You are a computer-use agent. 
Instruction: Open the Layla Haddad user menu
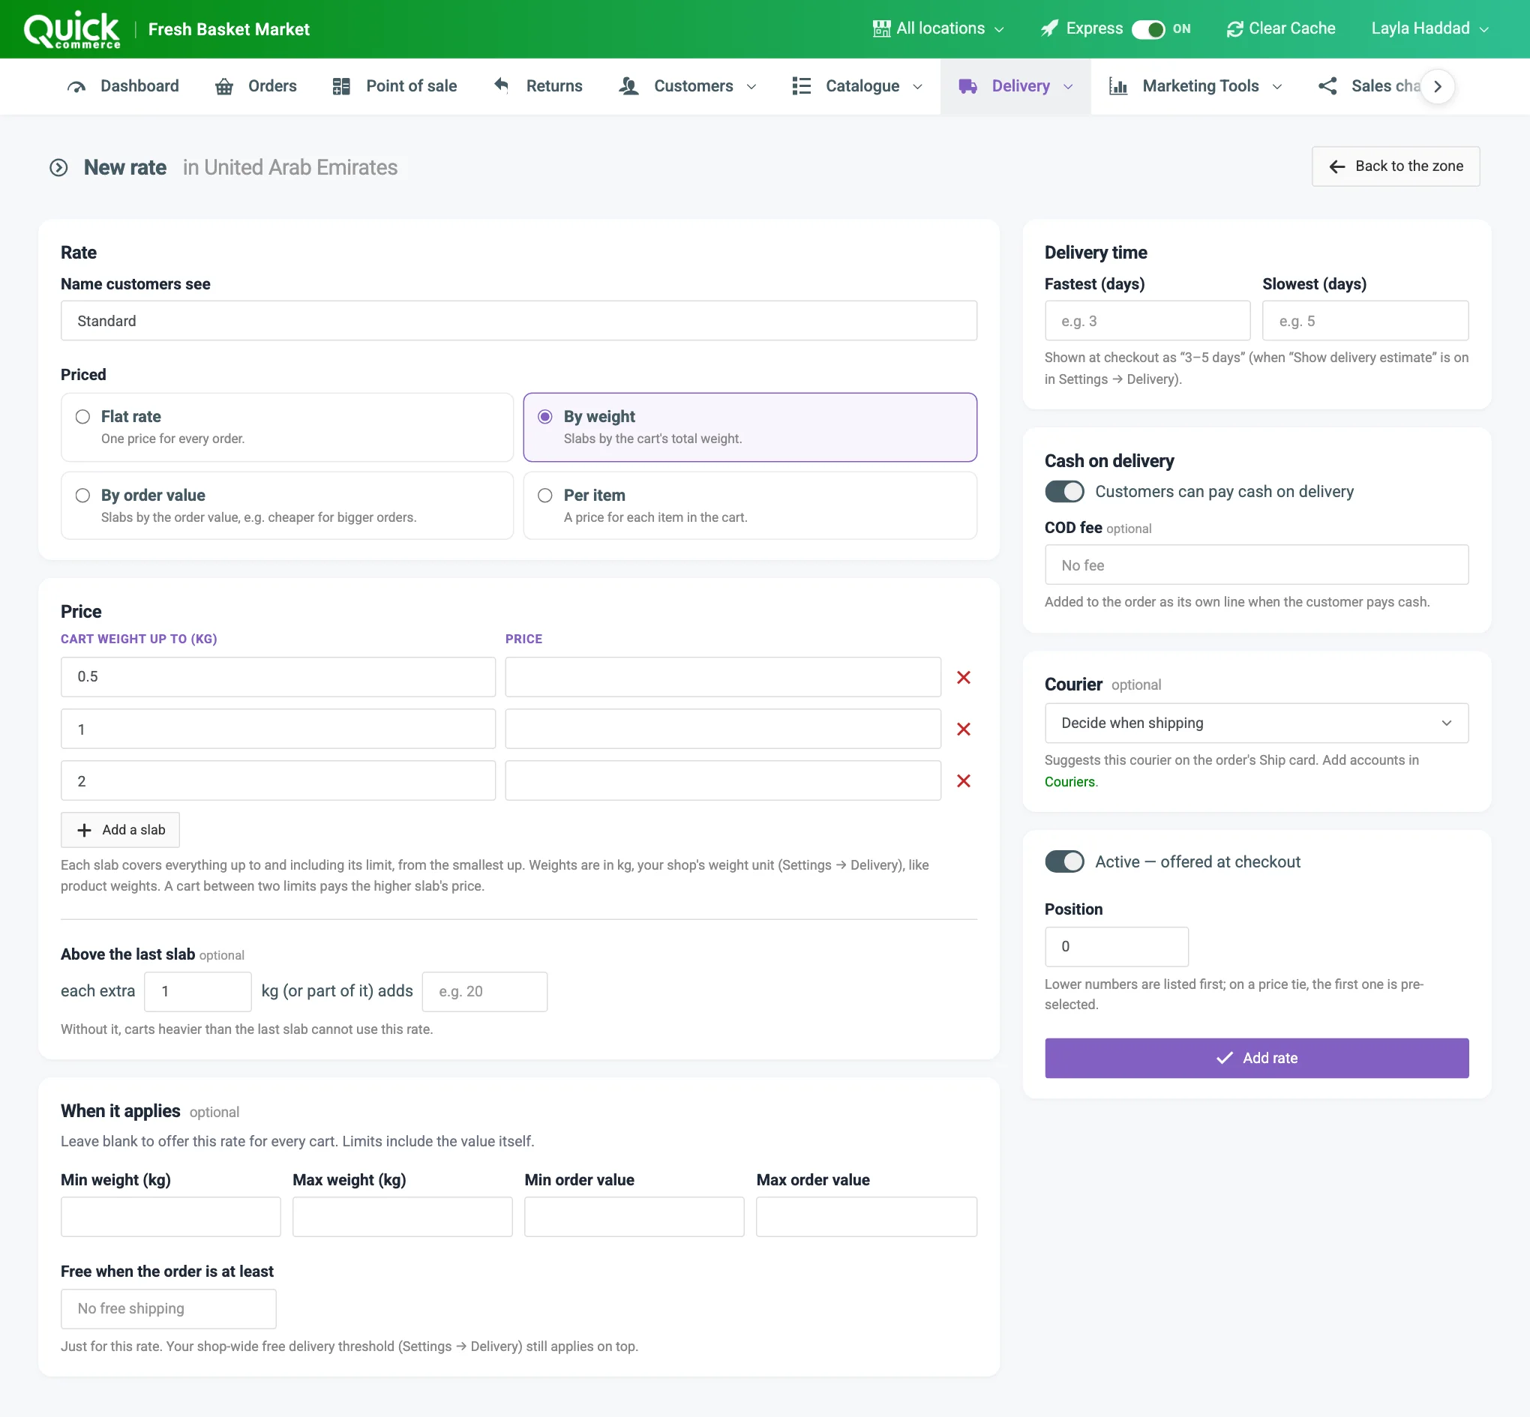[1429, 29]
